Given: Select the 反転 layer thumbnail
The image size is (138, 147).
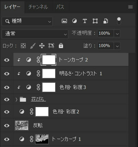Looking at the screenshot, I should (22, 125).
